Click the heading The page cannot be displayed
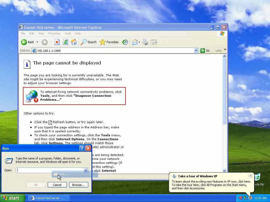Screen dimensions: 270x202 (67, 63)
